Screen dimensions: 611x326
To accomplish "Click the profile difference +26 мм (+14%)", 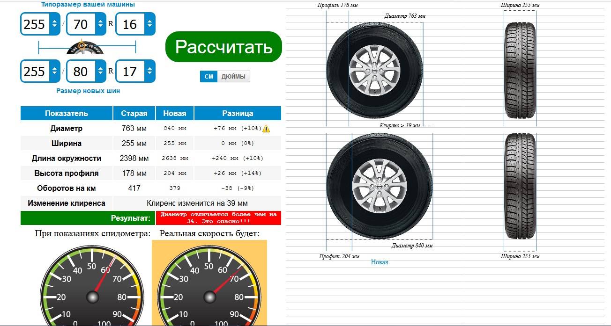I will click(x=237, y=174).
